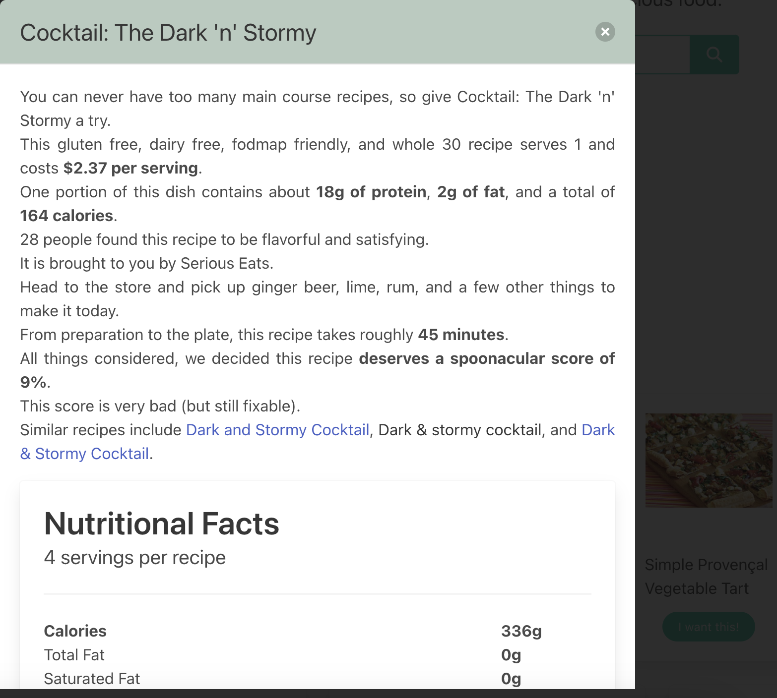This screenshot has width=777, height=698.
Task: Click the search magnifier icon
Action: (x=713, y=54)
